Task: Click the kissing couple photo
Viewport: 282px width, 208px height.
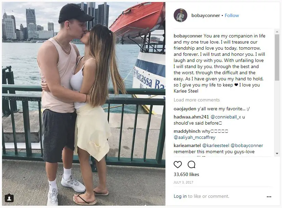Action: (84, 104)
